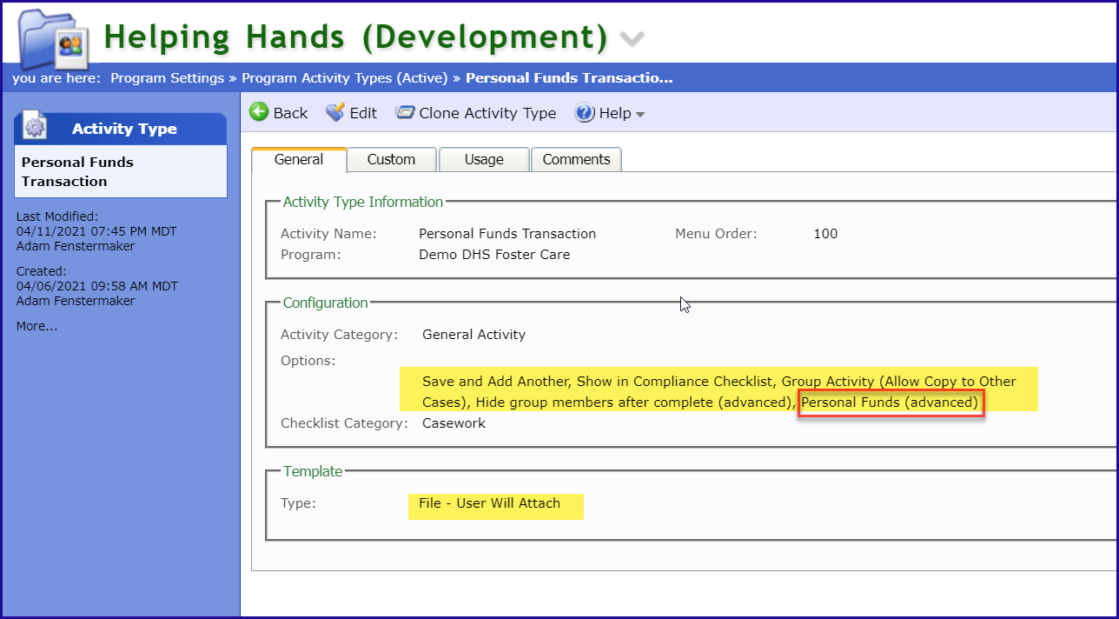Screen dimensions: 1119x619
Task: Click the Activity Type gear document icon
Action: point(36,127)
